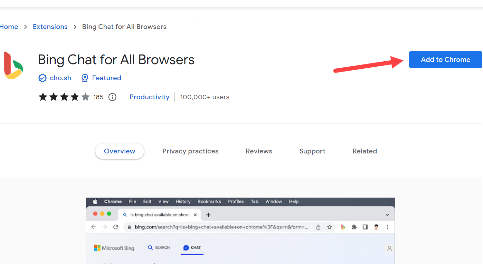Click the Microsoft Bing logo in preview
483x264 pixels.
coord(114,248)
